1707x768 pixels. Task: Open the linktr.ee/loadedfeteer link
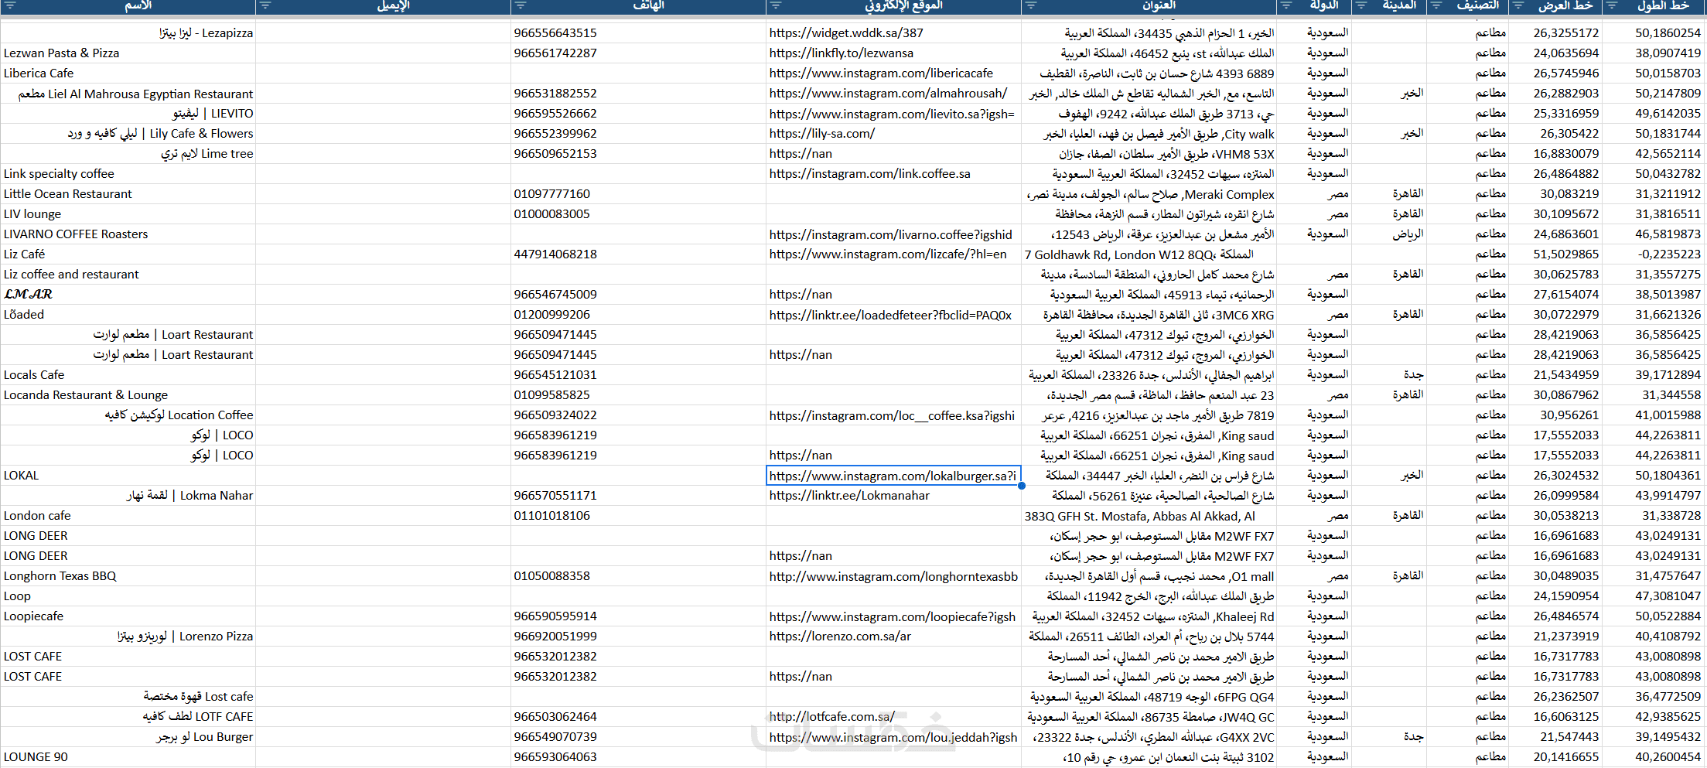890,315
